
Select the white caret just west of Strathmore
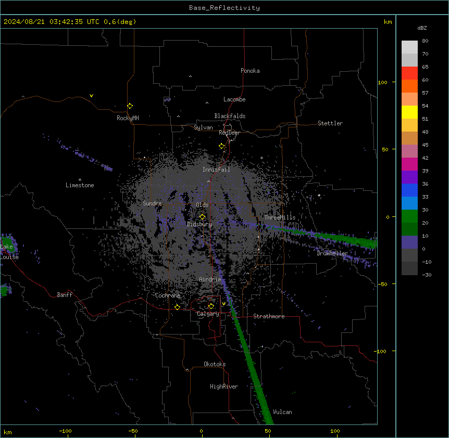(x=229, y=315)
